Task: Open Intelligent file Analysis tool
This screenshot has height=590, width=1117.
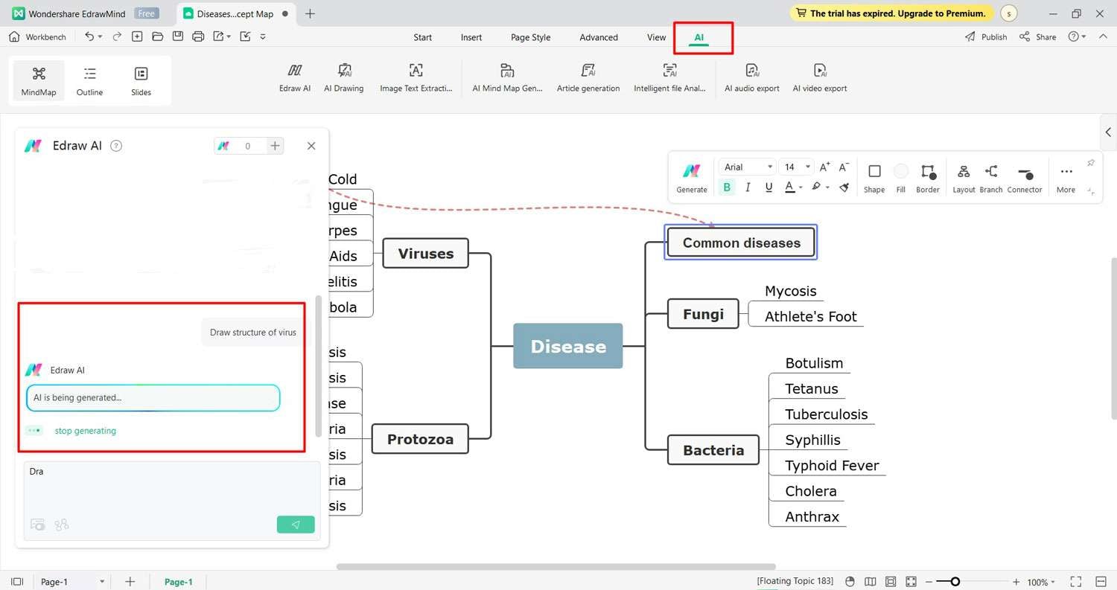Action: pyautogui.click(x=669, y=78)
